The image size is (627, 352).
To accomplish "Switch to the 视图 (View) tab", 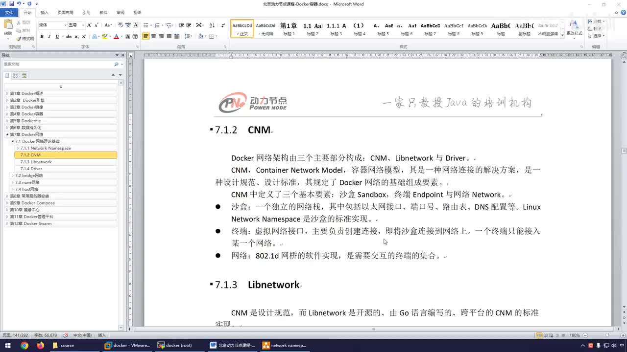I will (x=137, y=13).
